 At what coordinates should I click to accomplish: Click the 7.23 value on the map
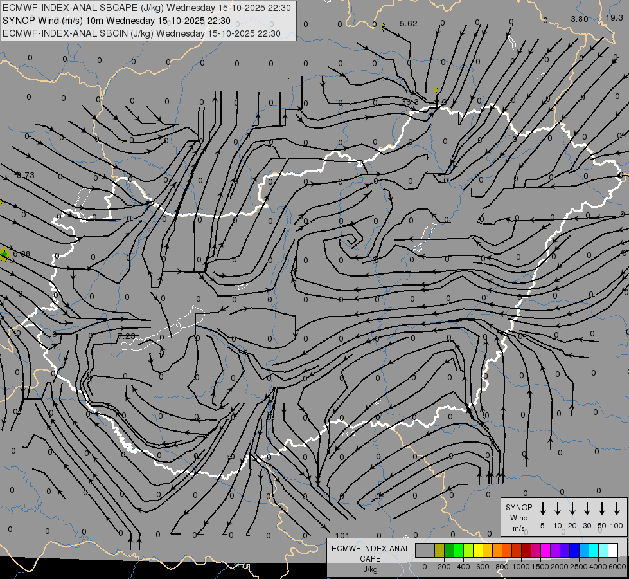[x=127, y=336]
